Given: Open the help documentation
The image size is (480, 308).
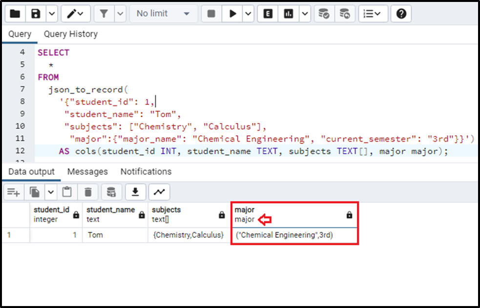Looking at the screenshot, I should [x=401, y=13].
